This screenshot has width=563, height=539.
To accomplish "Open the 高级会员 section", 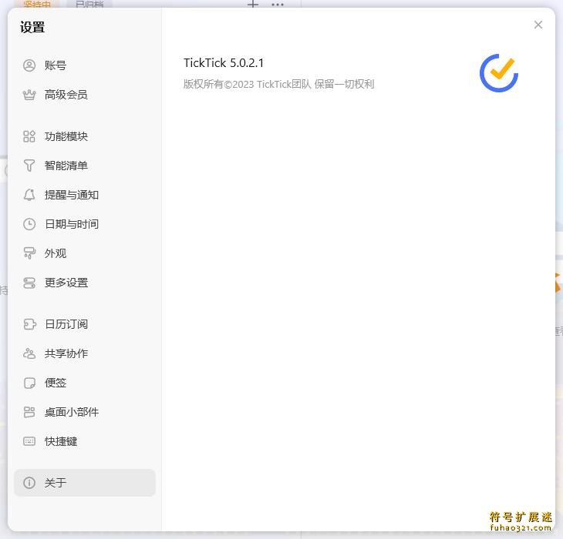I will pos(85,95).
